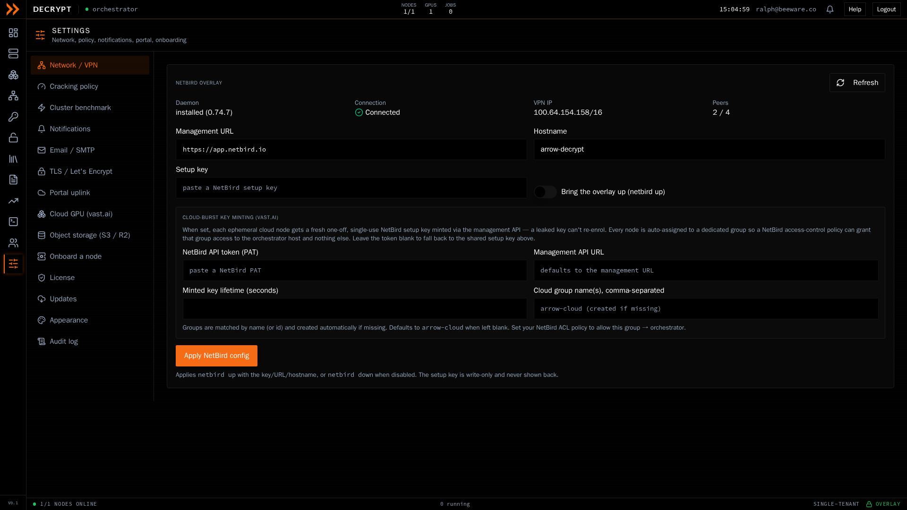Image resolution: width=907 pixels, height=510 pixels.
Task: Click the Daemon installed (0.74.7) value
Action: pyautogui.click(x=204, y=112)
